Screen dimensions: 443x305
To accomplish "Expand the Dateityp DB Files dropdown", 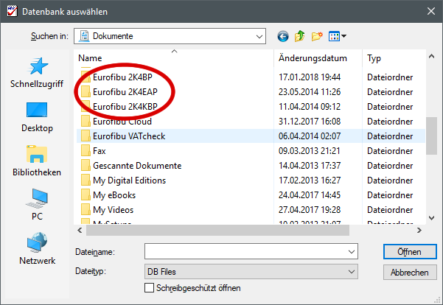I will [351, 272].
